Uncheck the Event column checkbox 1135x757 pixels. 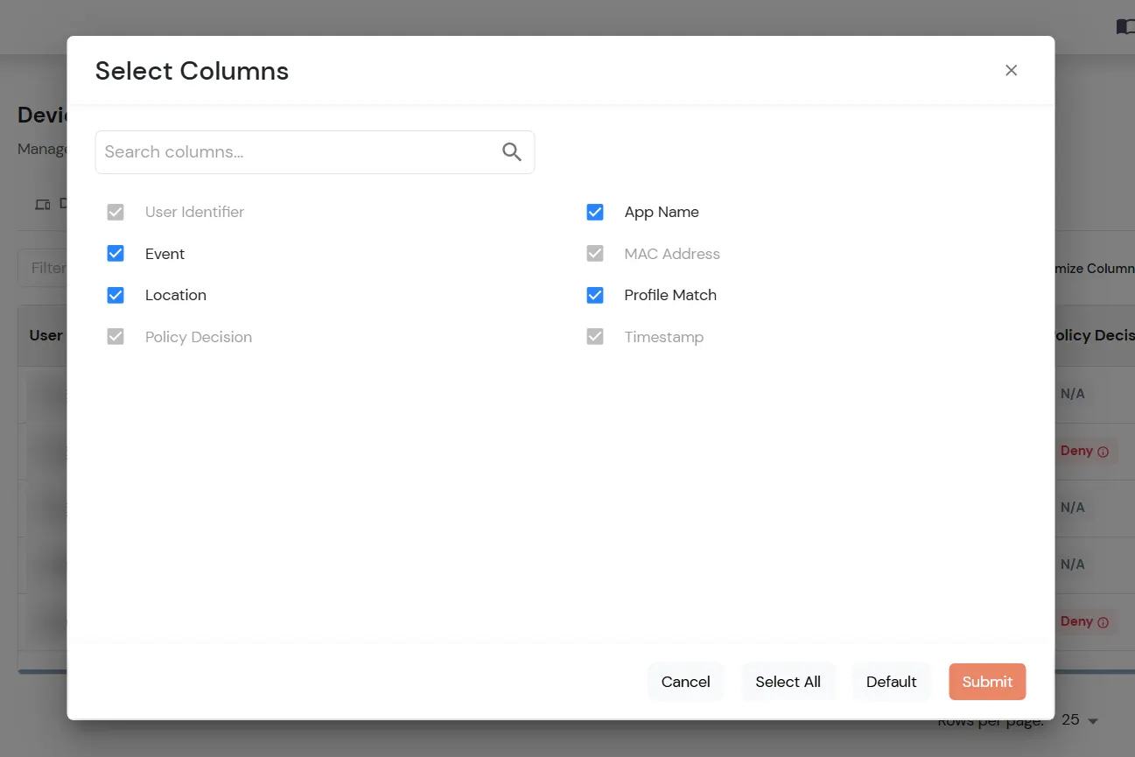pos(116,254)
